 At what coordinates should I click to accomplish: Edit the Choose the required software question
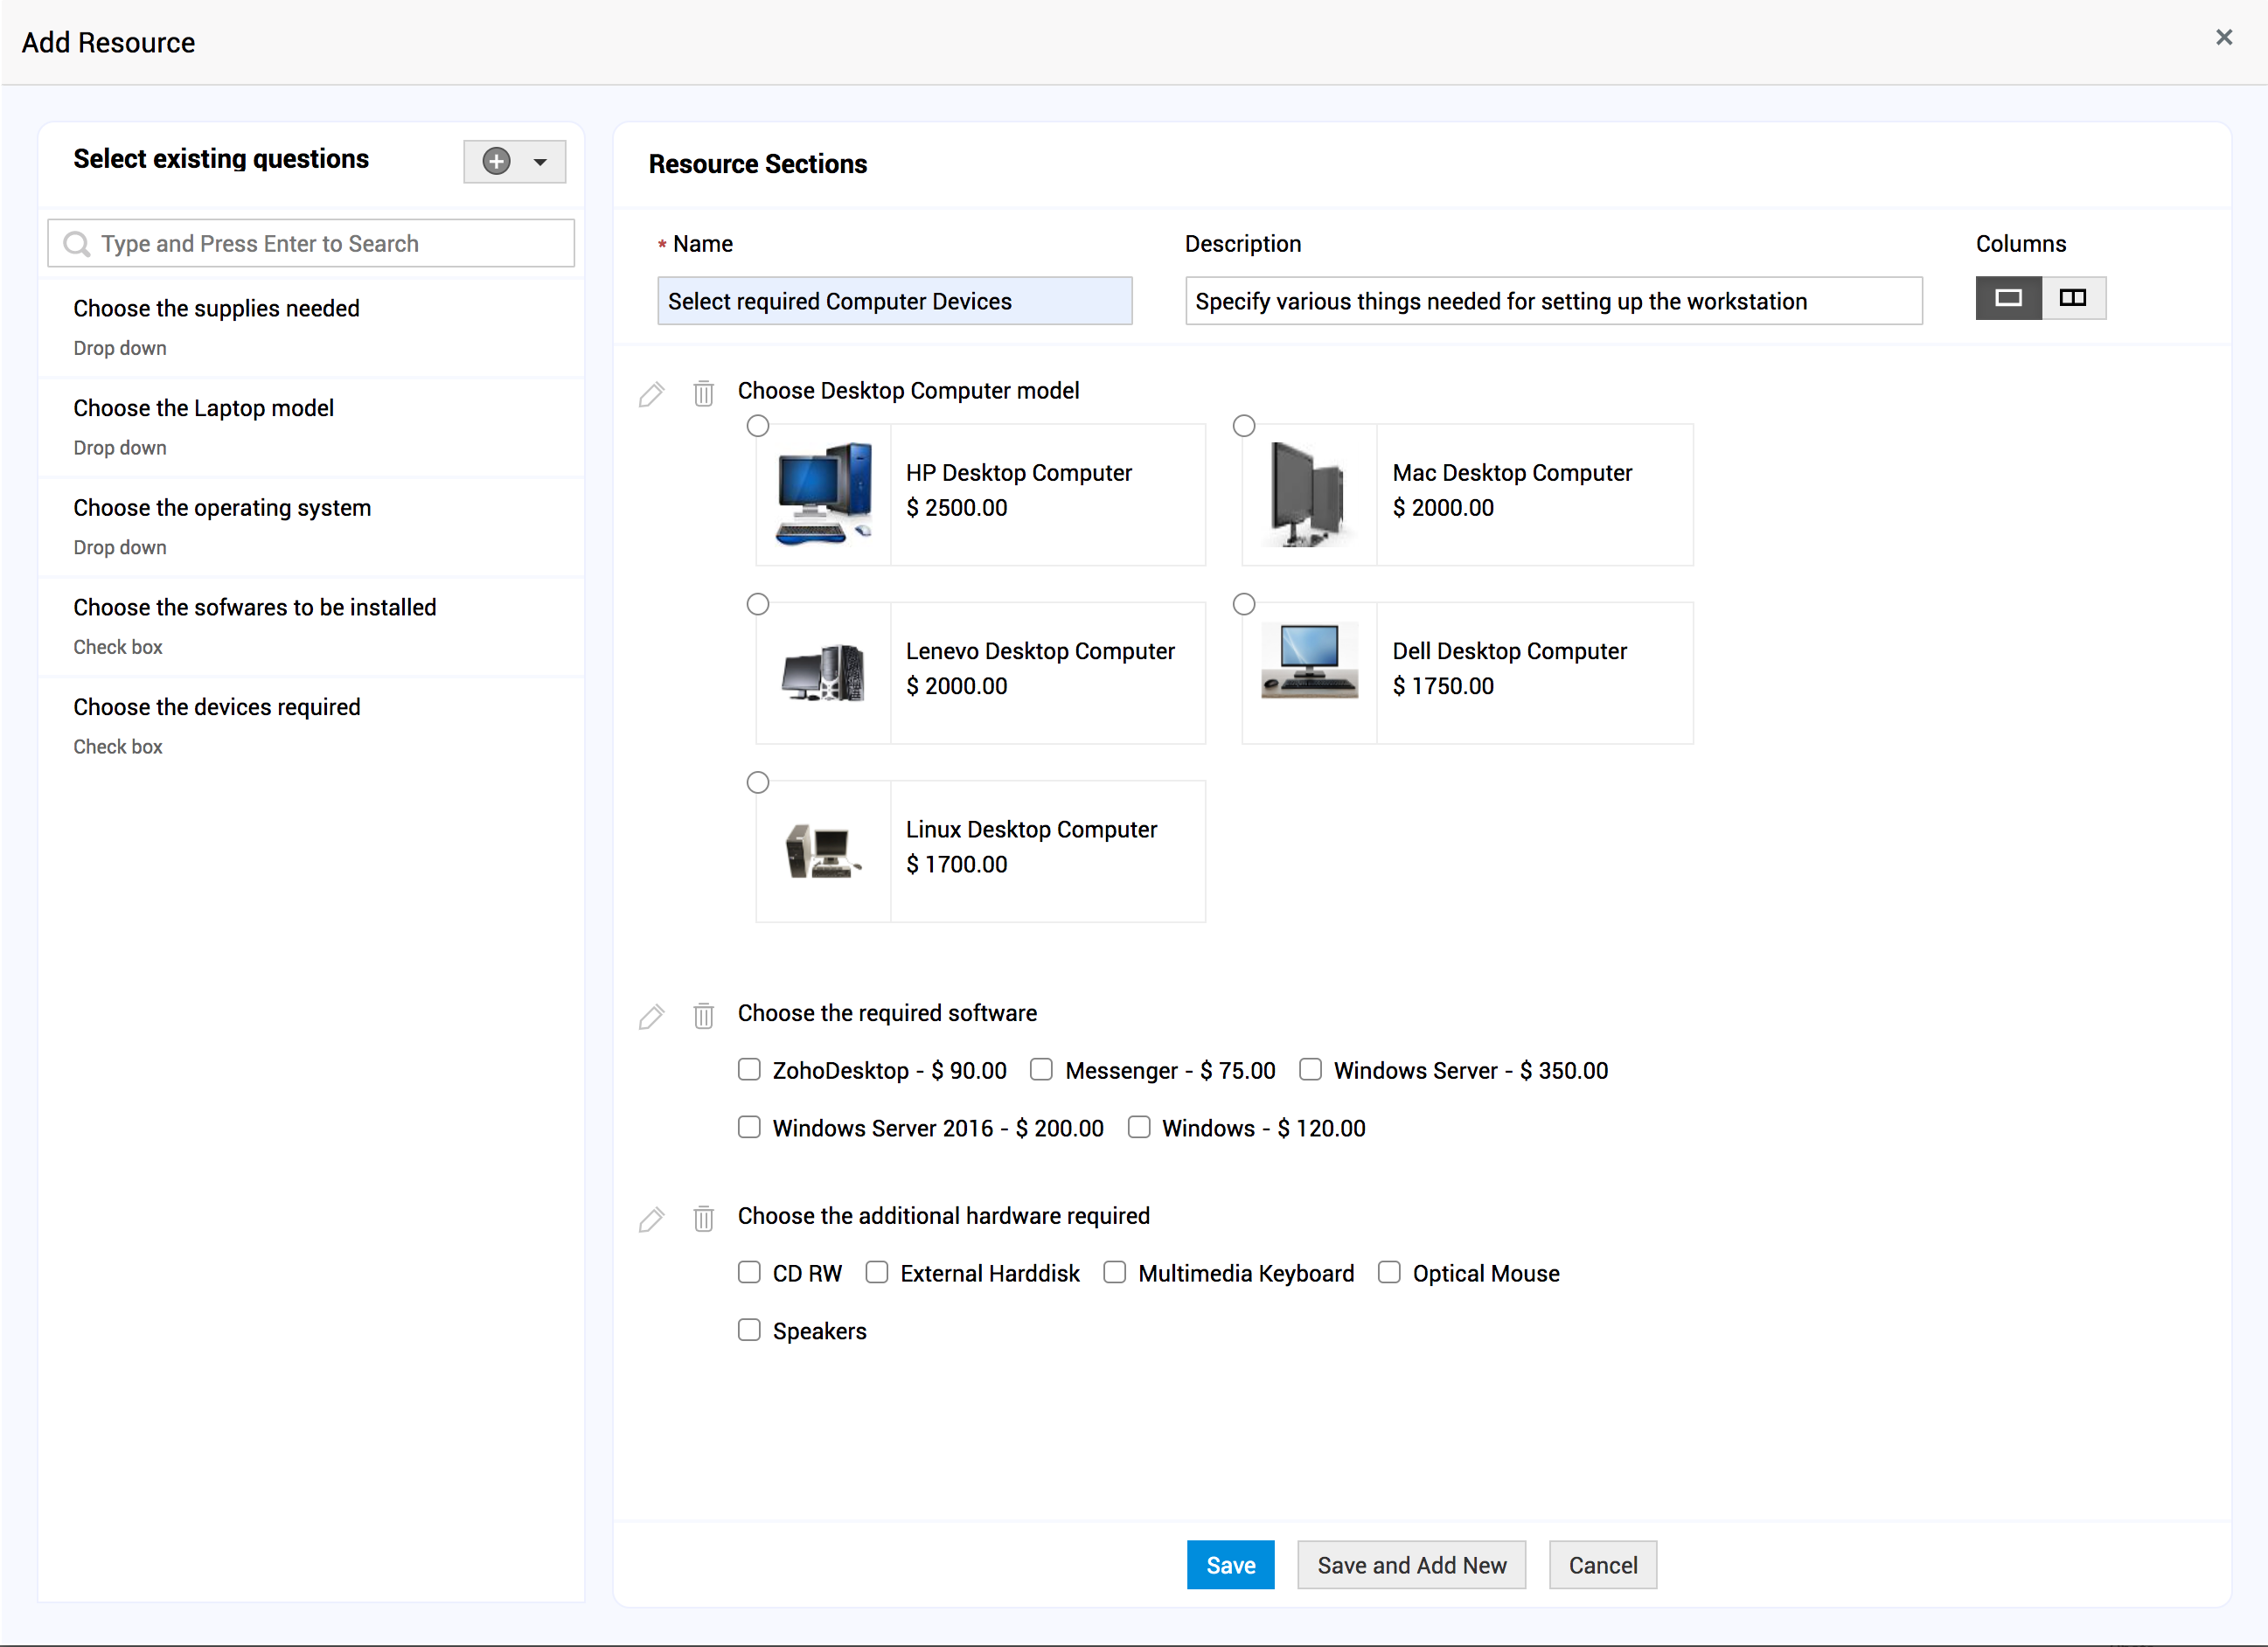tap(651, 1016)
